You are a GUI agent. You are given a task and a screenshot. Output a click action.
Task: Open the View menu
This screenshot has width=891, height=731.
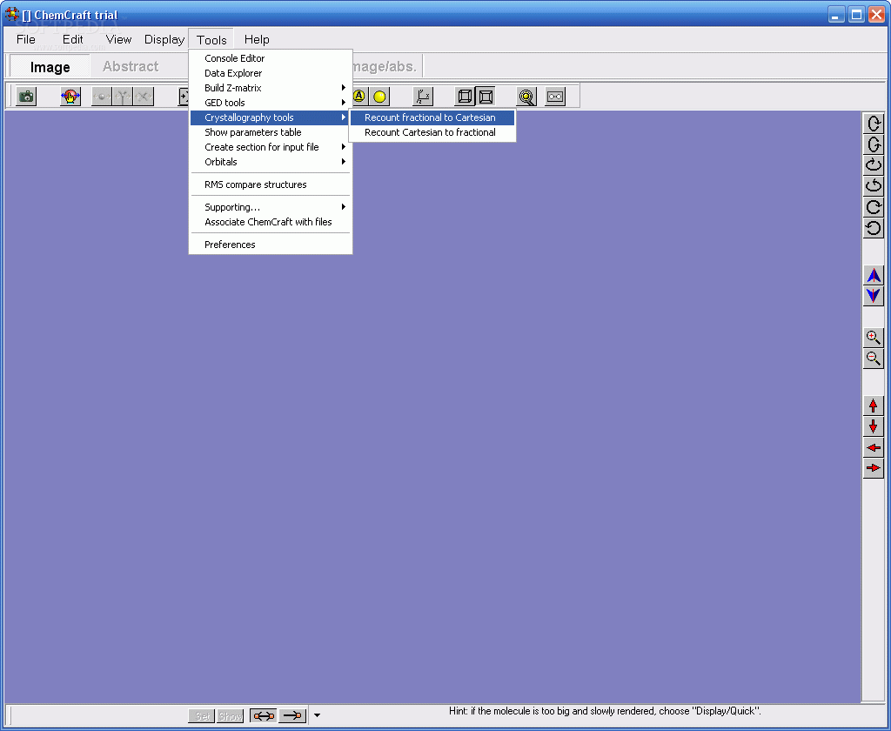click(x=118, y=39)
